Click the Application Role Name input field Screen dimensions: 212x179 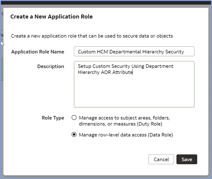pyautogui.click(x=134, y=52)
